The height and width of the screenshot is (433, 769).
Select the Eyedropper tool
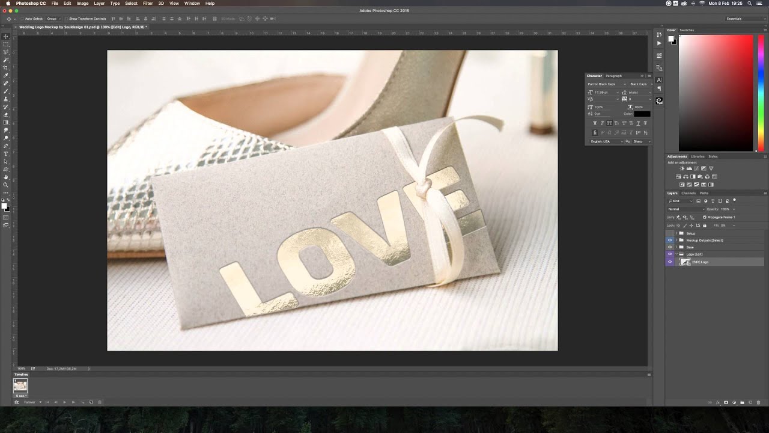click(x=5, y=75)
